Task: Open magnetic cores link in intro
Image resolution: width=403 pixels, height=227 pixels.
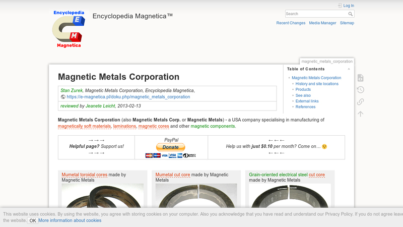Action: (154, 126)
